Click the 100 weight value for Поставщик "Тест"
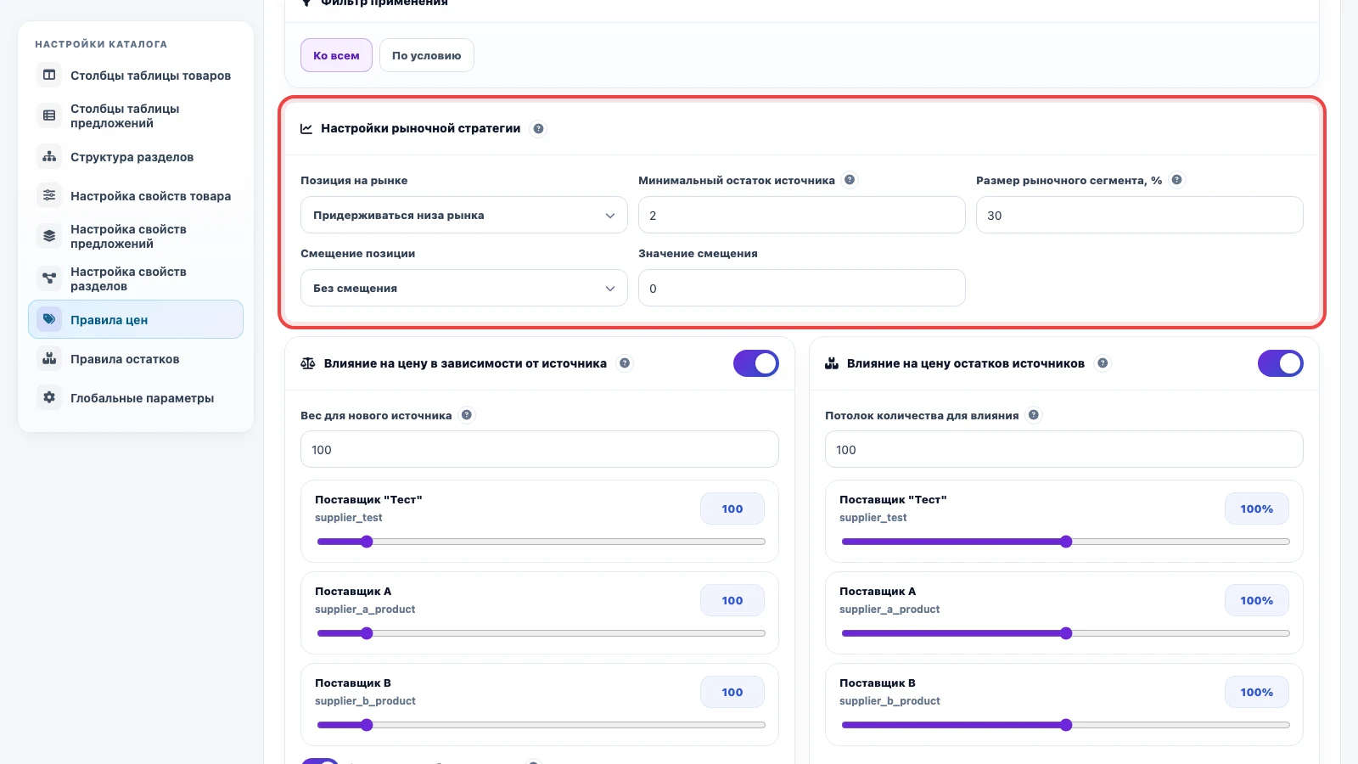This screenshot has width=1358, height=764. [732, 508]
